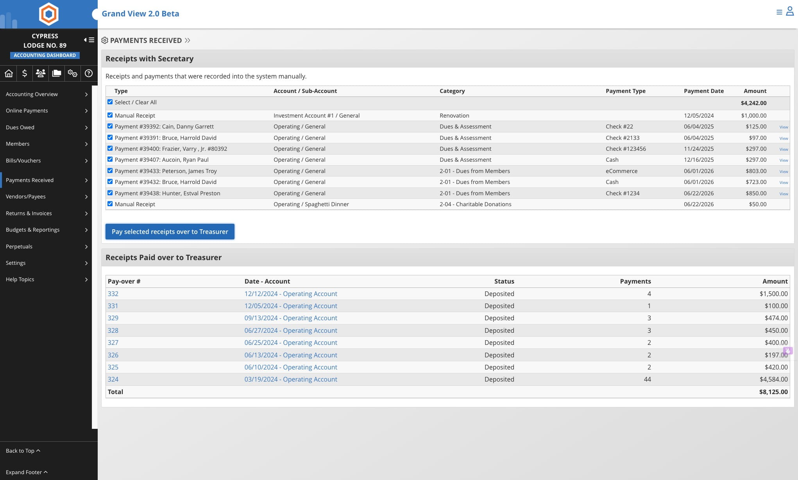Click the Grand View 2.0 Beta title
Viewport: 798px width, 480px height.
click(140, 14)
